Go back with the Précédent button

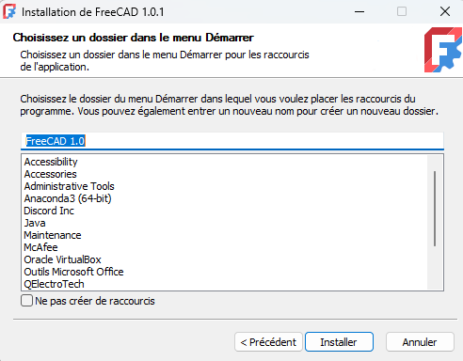point(268,342)
